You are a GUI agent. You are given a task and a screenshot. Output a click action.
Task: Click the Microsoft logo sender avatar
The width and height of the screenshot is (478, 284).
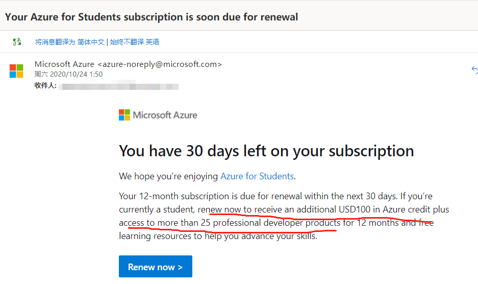[x=16, y=71]
